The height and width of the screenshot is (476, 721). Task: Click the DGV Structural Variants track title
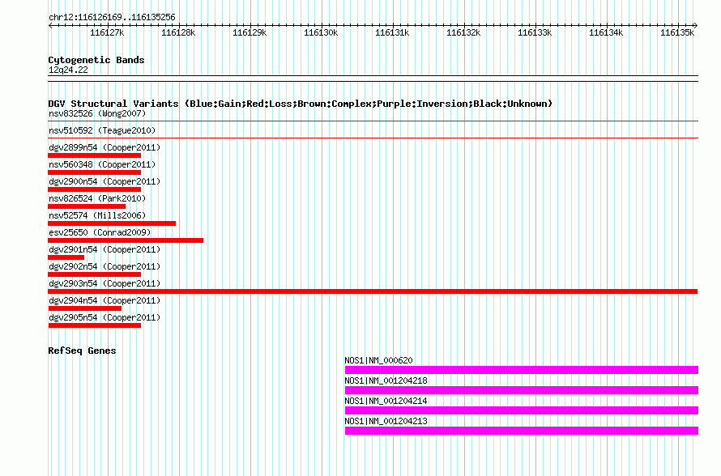(x=300, y=104)
